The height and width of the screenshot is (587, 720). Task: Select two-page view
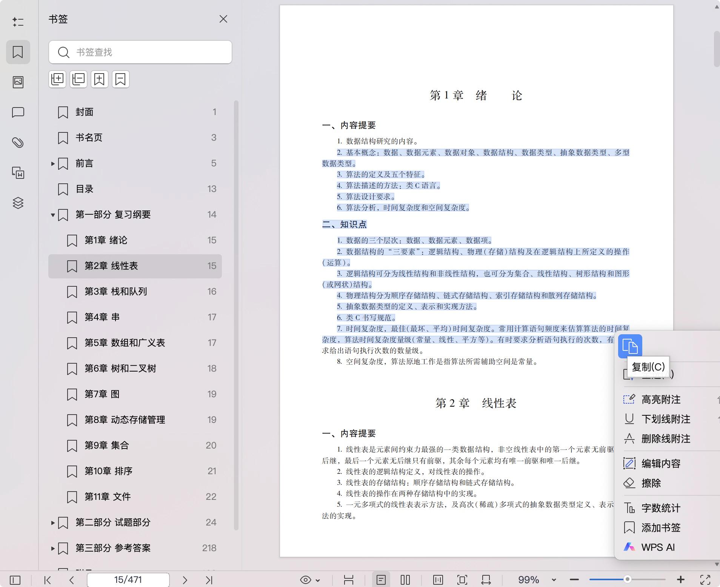[405, 580]
